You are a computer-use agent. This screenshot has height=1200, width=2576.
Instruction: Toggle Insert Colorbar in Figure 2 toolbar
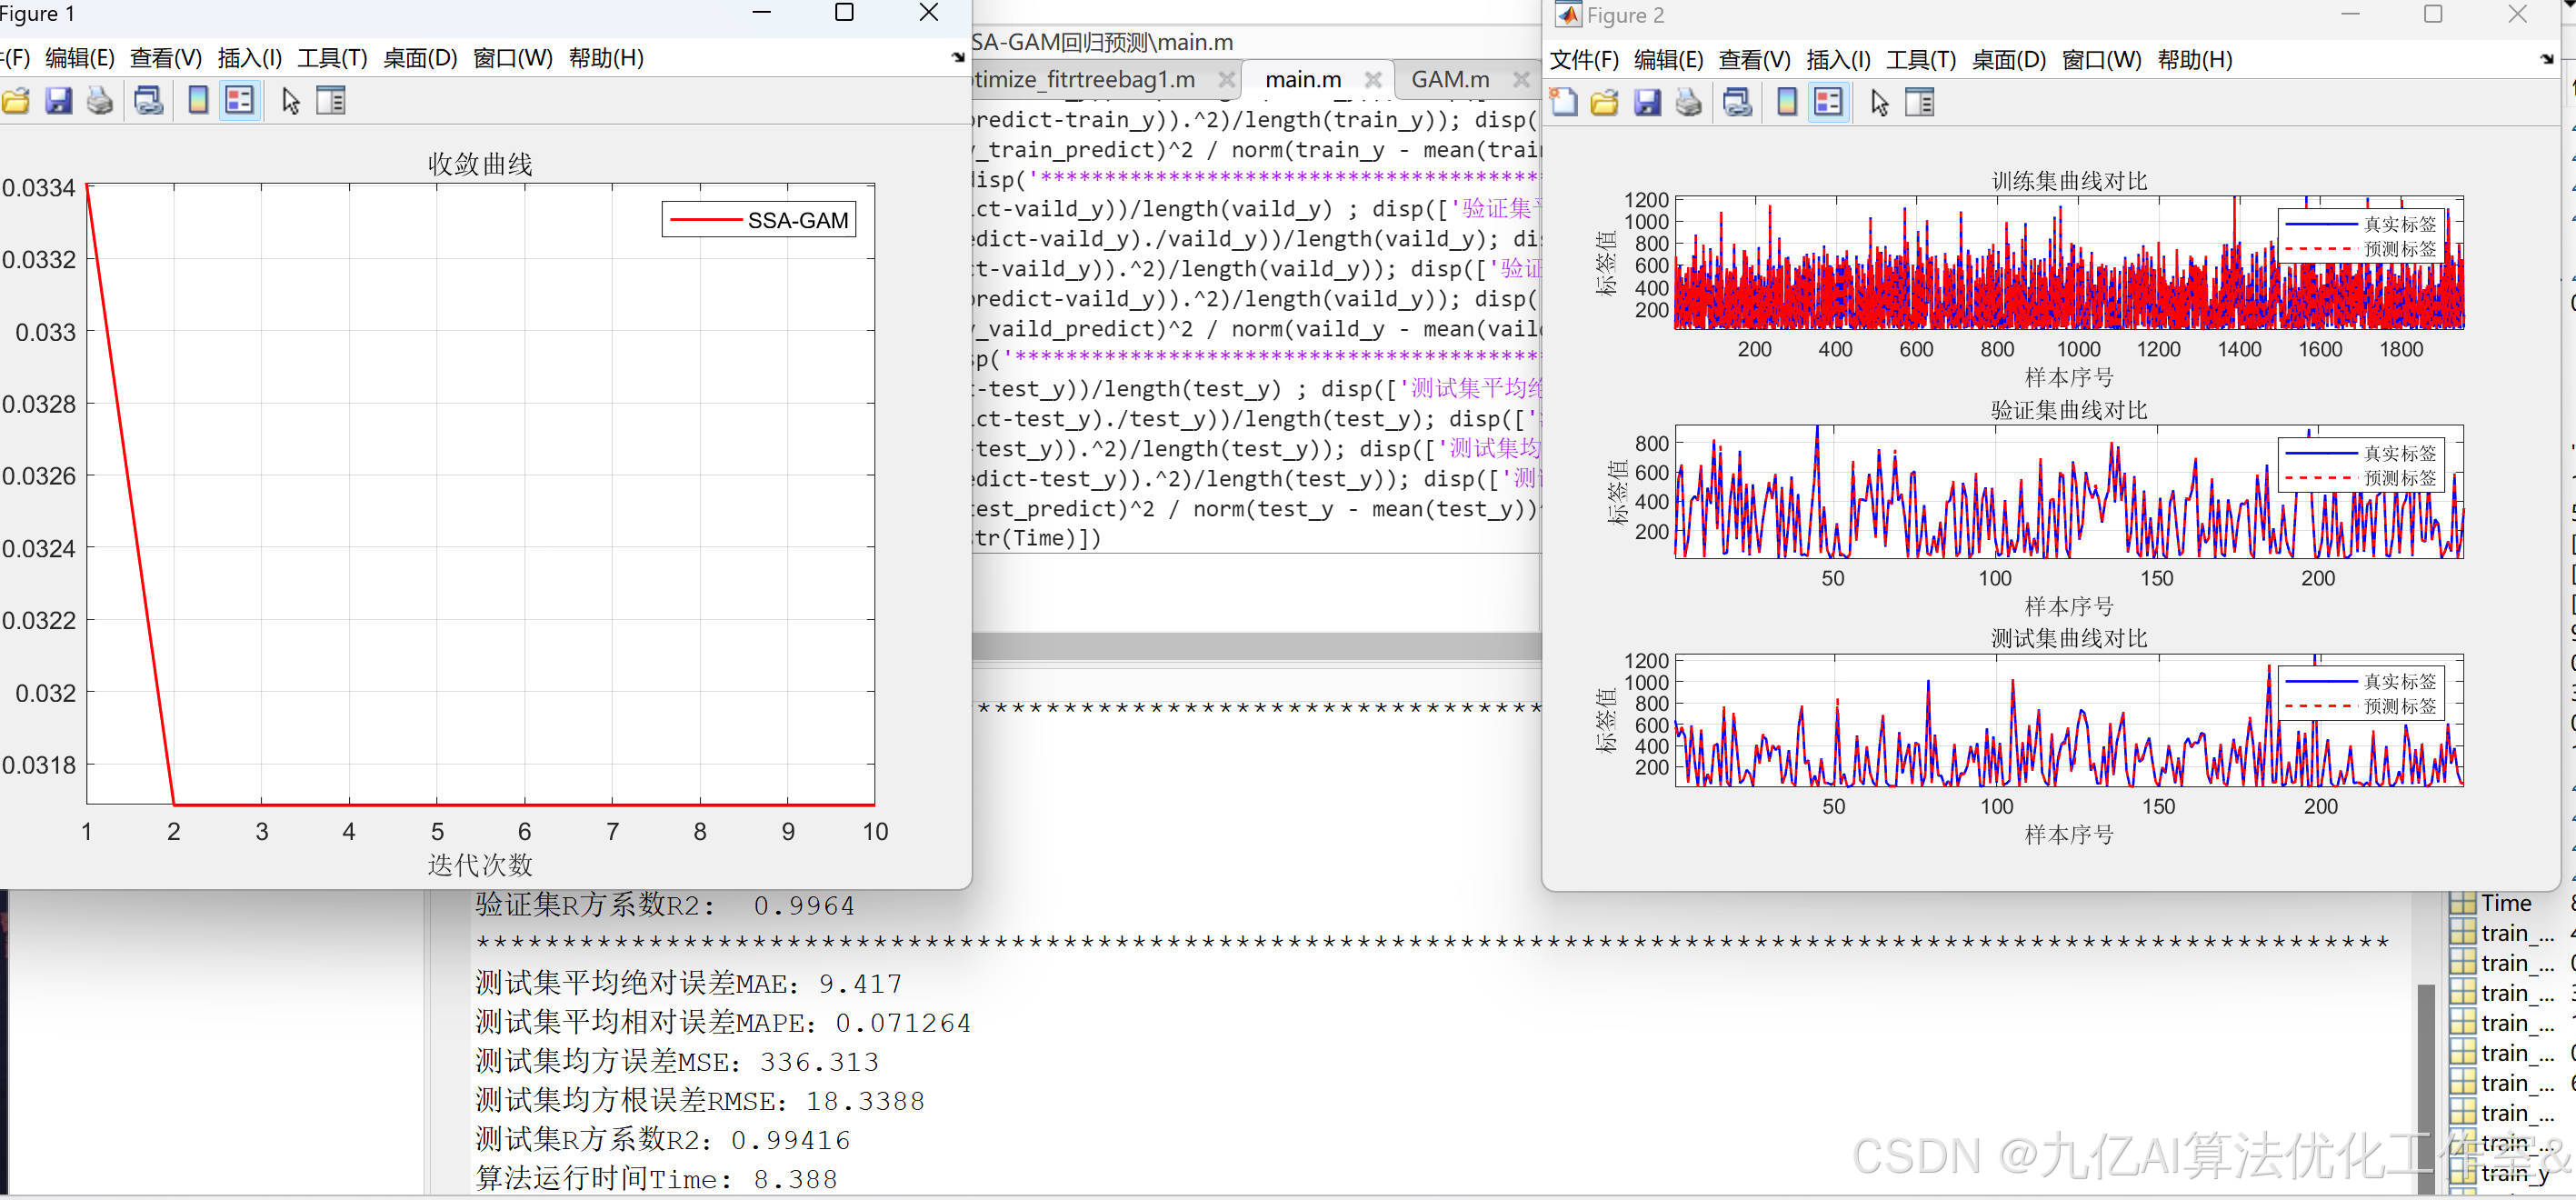coord(1787,102)
